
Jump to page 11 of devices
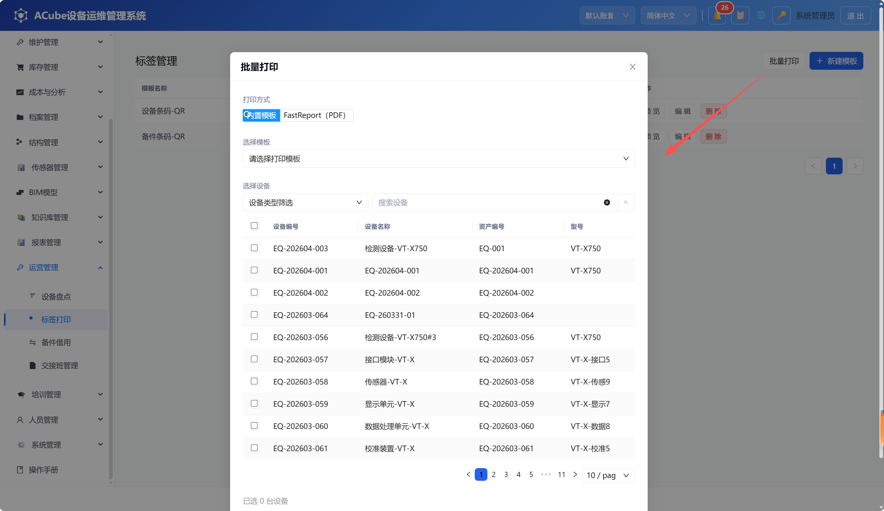tap(561, 474)
